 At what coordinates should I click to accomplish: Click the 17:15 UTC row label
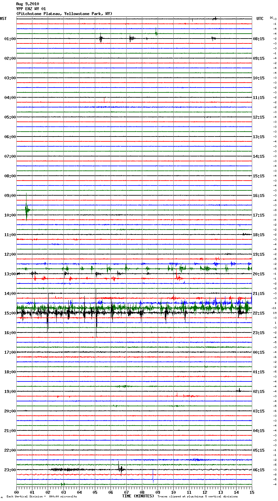259,215
